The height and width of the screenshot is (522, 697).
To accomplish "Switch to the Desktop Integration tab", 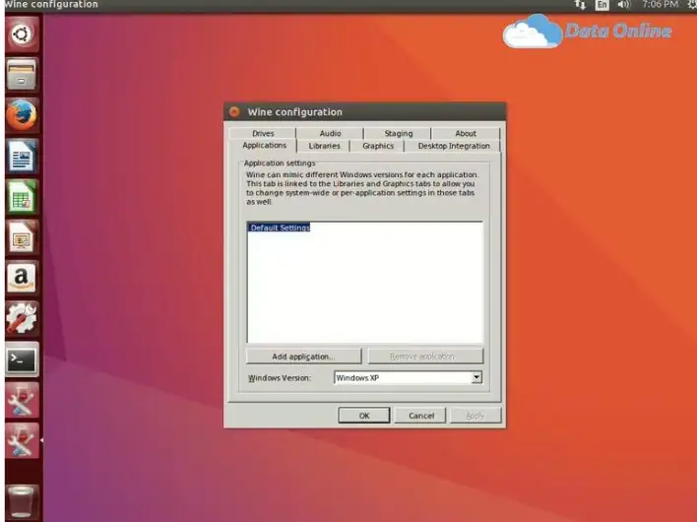I will pos(454,146).
